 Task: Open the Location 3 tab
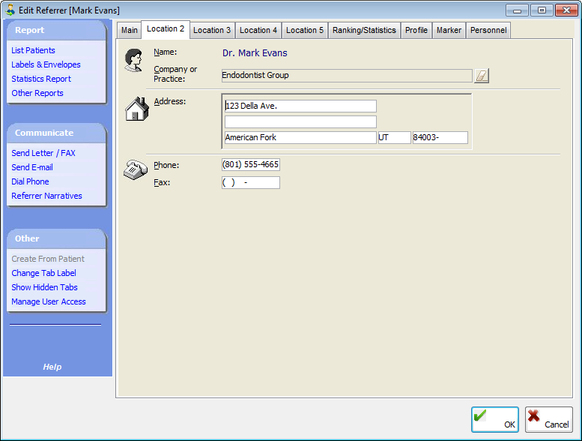pyautogui.click(x=212, y=30)
